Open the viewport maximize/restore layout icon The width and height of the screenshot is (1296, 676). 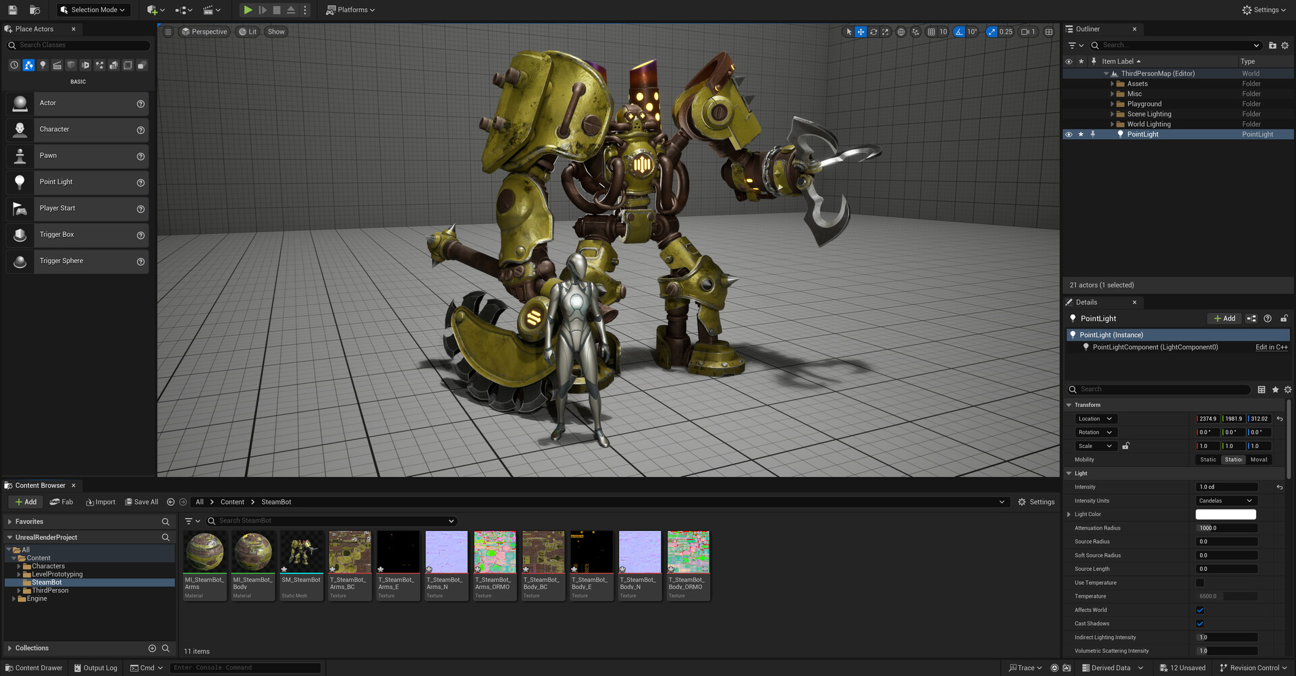coord(1048,32)
